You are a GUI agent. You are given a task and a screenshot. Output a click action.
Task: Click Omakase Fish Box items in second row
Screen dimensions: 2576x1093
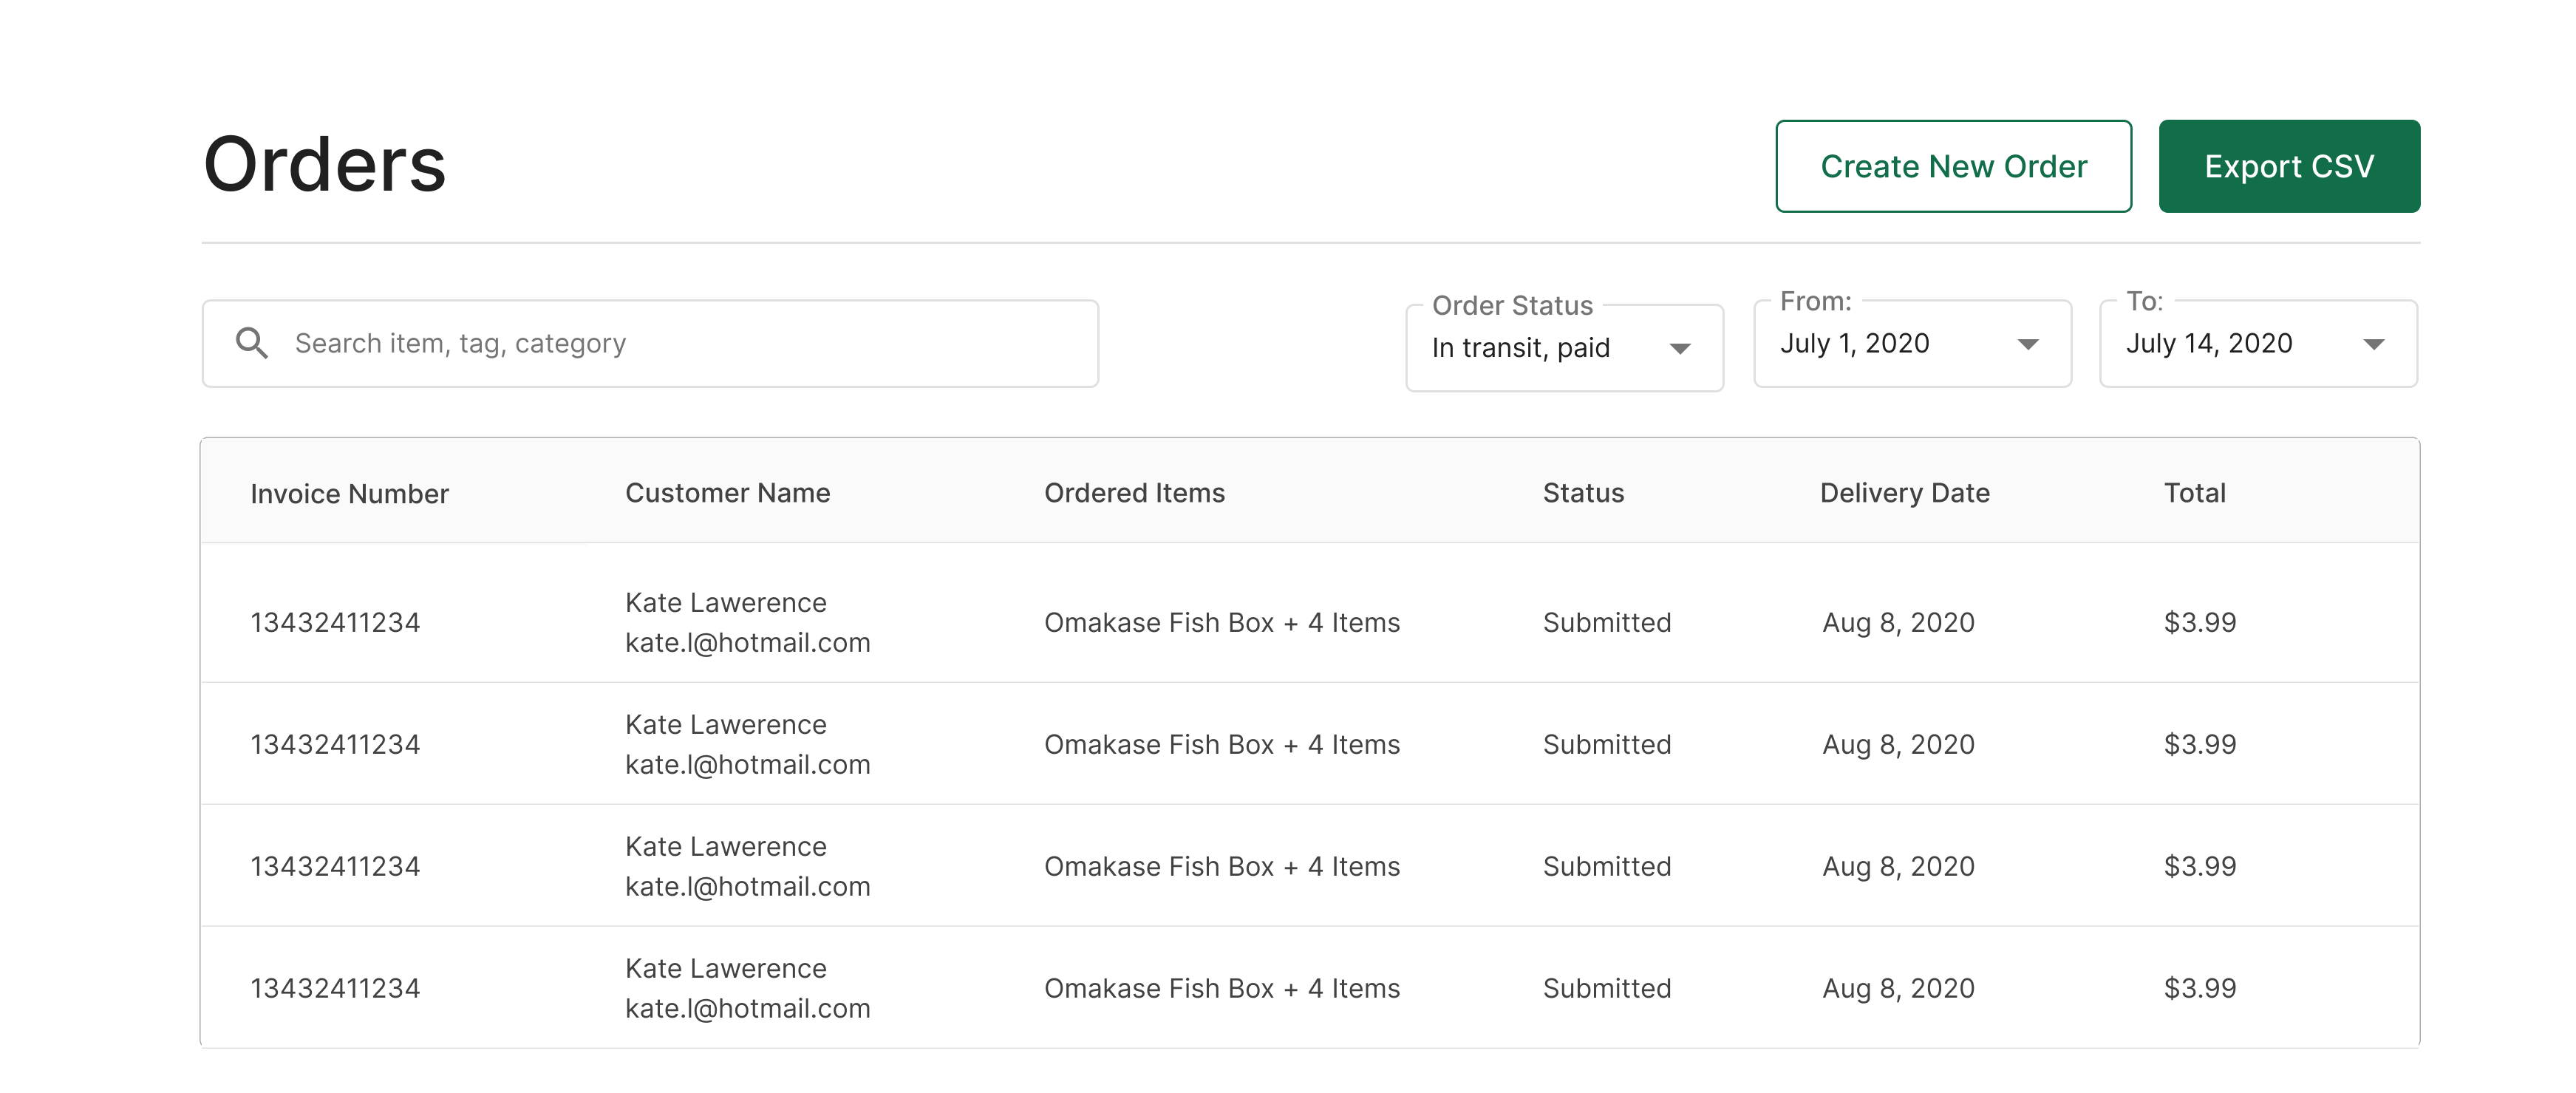coord(1222,744)
